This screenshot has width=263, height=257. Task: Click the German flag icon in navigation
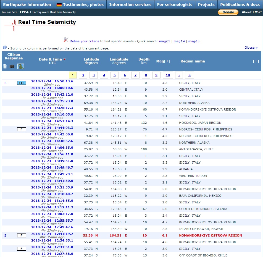(x=59, y=5)
